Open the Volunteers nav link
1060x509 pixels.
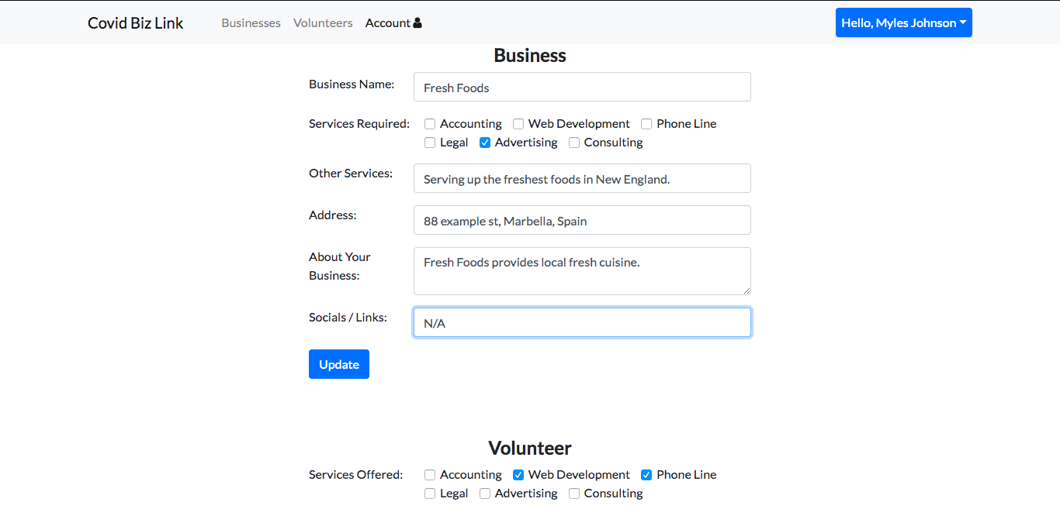point(323,23)
